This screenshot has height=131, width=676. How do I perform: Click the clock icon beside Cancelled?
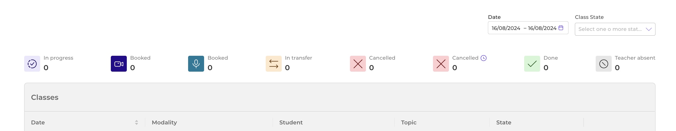pyautogui.click(x=483, y=58)
